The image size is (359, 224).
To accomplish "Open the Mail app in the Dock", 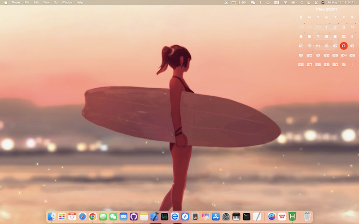I will pyautogui.click(x=123, y=216).
